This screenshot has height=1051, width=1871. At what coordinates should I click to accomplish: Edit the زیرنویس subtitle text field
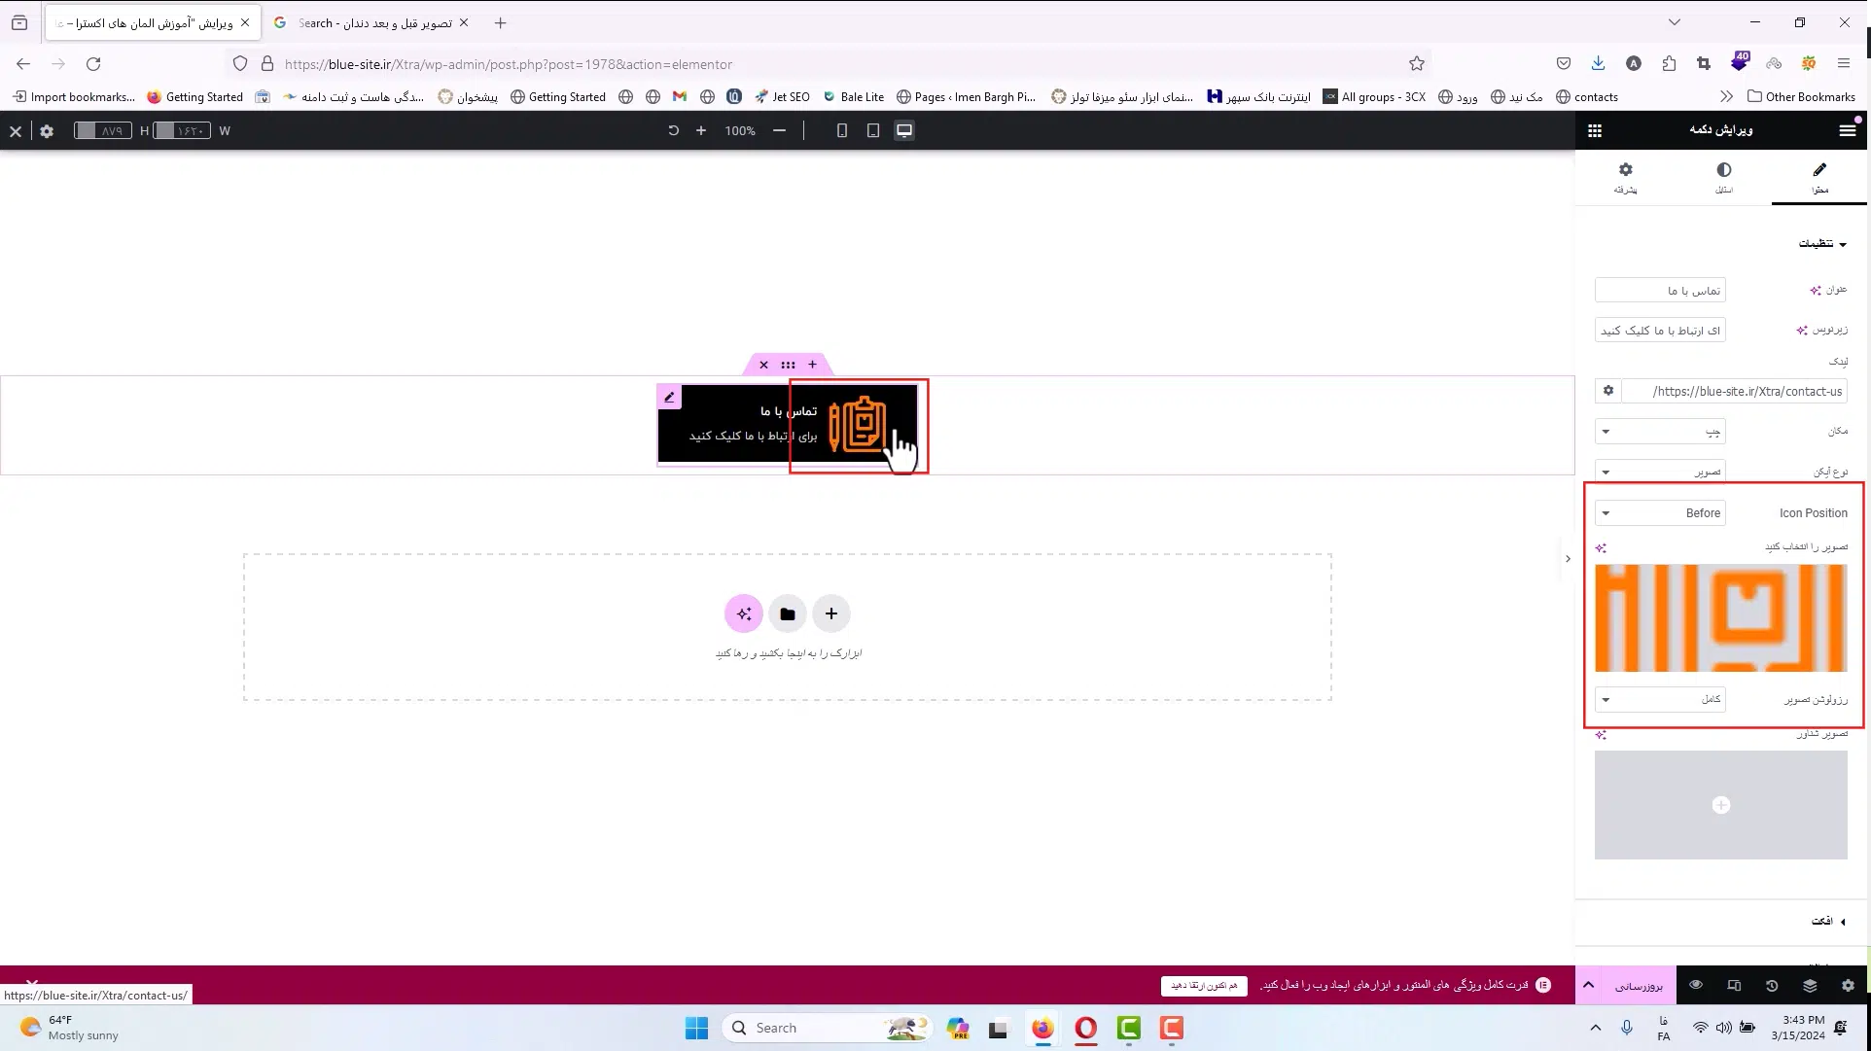point(1660,331)
